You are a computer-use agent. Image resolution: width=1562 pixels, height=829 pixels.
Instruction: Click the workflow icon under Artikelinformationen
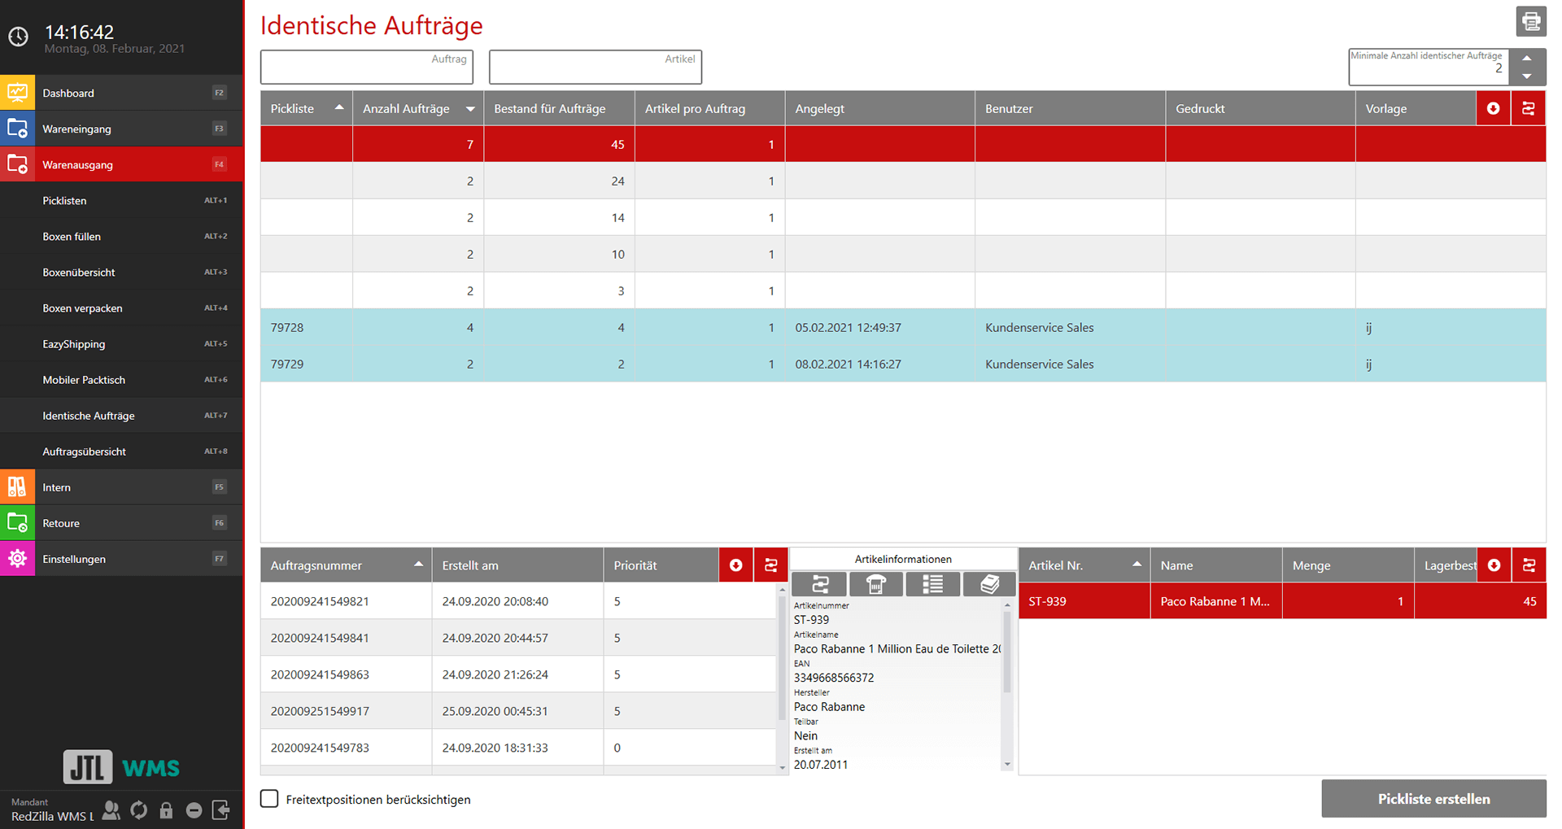coord(819,584)
